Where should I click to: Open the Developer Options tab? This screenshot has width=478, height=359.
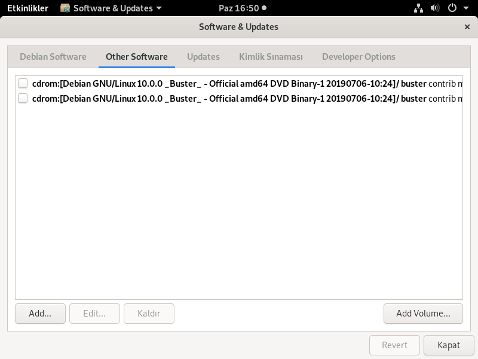click(x=358, y=57)
